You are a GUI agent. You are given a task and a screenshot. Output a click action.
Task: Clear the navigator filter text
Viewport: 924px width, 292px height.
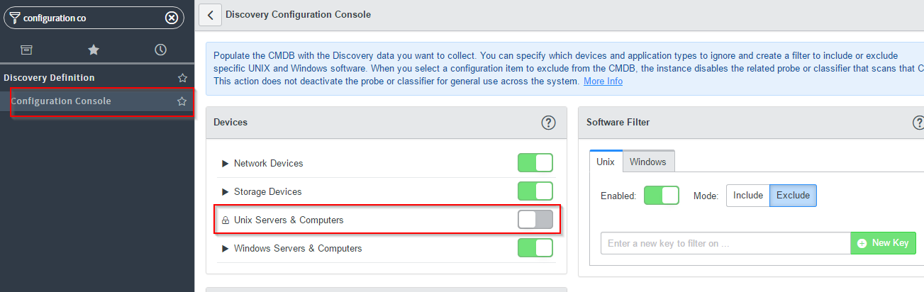[172, 18]
